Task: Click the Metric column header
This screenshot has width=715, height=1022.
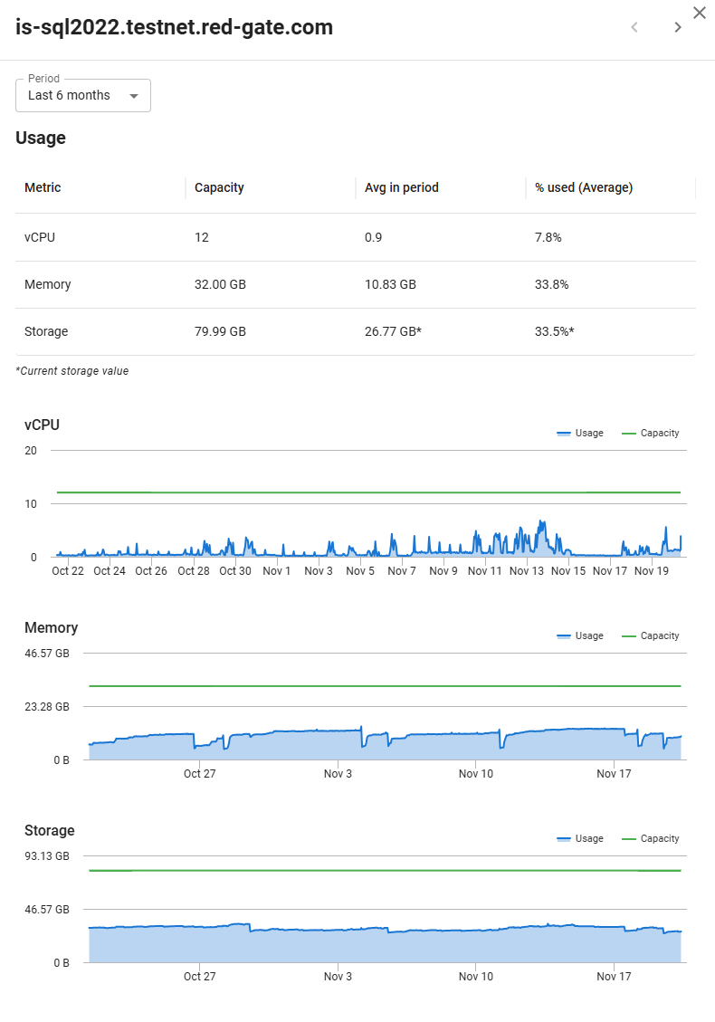Action: (43, 188)
